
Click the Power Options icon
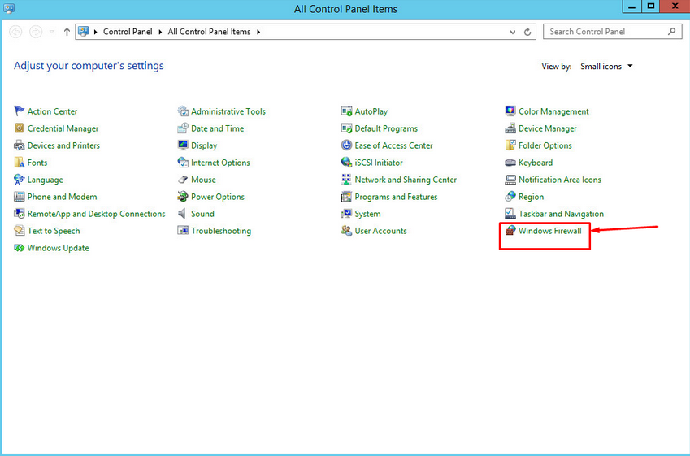click(x=184, y=197)
